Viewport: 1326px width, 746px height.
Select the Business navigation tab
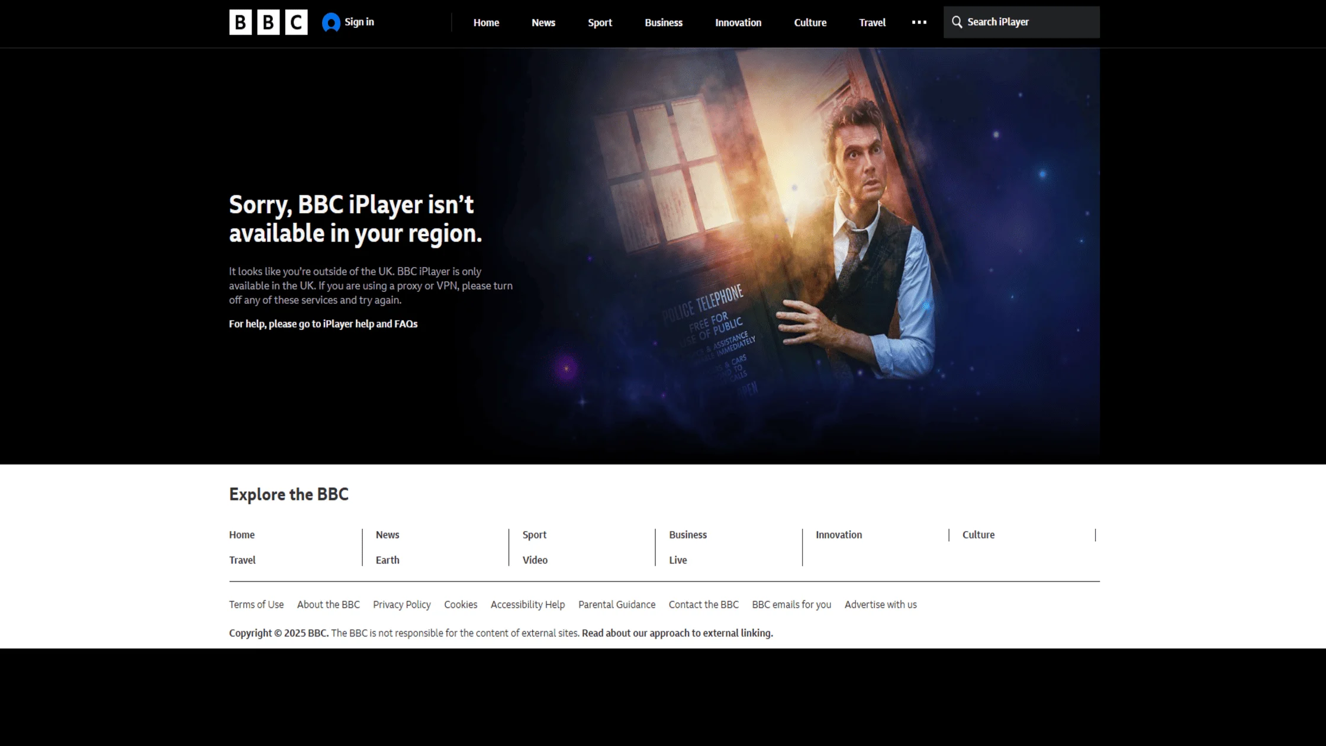click(663, 22)
